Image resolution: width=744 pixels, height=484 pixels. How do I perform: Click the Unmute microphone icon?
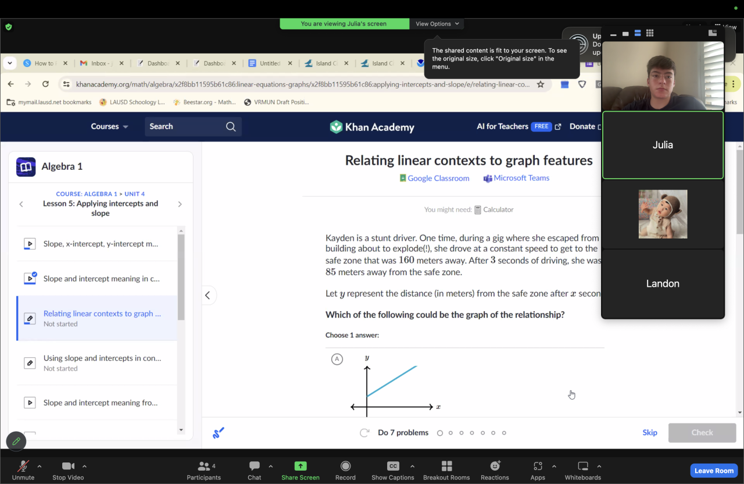[x=23, y=466]
